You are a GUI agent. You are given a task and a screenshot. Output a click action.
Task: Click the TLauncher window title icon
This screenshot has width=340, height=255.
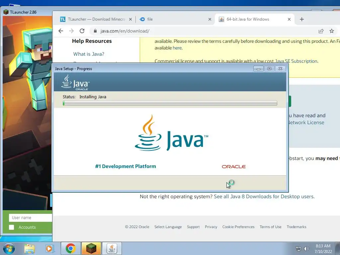pos(6,12)
